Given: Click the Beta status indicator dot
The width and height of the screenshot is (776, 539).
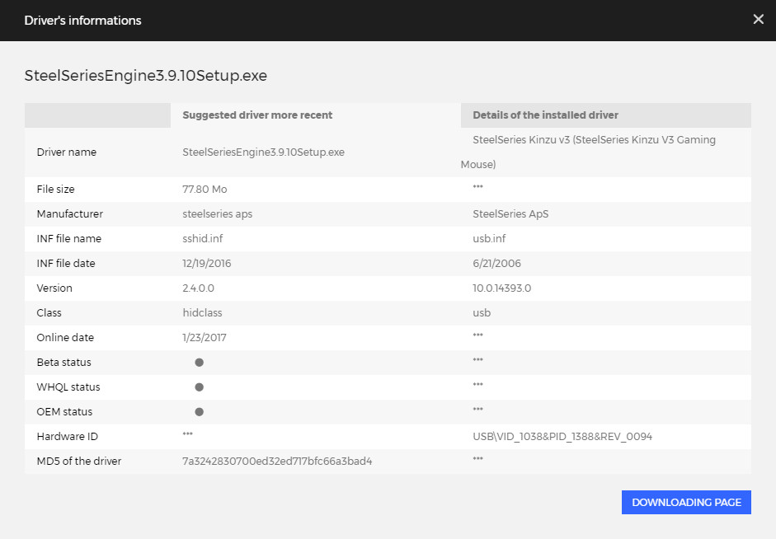Looking at the screenshot, I should (x=199, y=363).
